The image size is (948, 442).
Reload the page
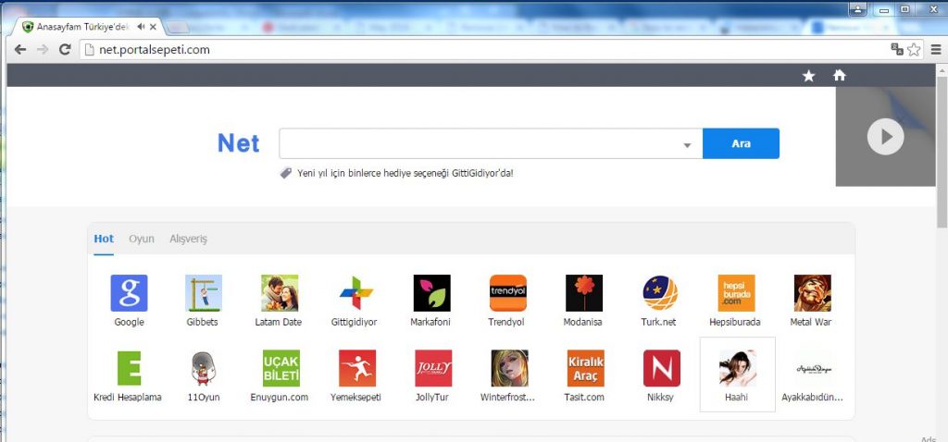(x=65, y=50)
